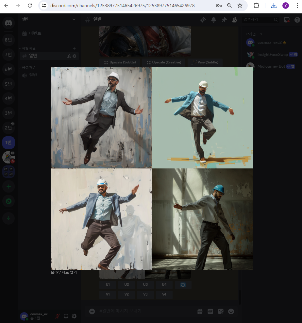302x323 pixels.
Task: Open saved passwords key icon
Action: click(219, 6)
